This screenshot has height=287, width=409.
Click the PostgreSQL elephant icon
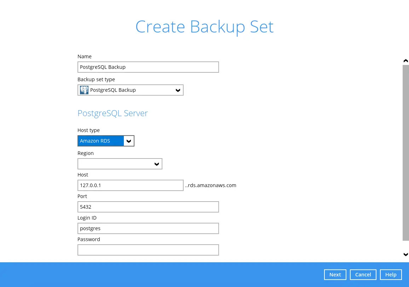[x=84, y=90]
